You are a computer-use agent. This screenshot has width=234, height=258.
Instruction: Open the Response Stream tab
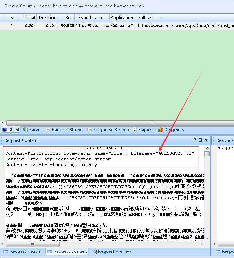tap(108, 130)
